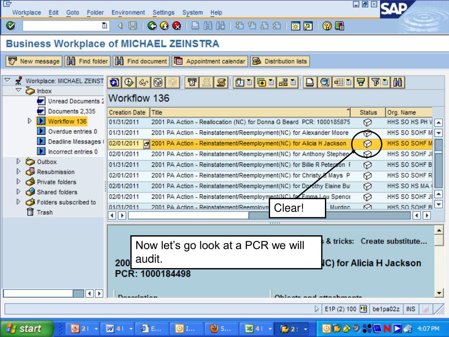
Task: Open the Workplace menu
Action: pyautogui.click(x=27, y=13)
